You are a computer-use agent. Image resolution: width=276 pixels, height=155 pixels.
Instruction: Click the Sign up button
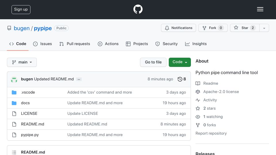point(21,9)
